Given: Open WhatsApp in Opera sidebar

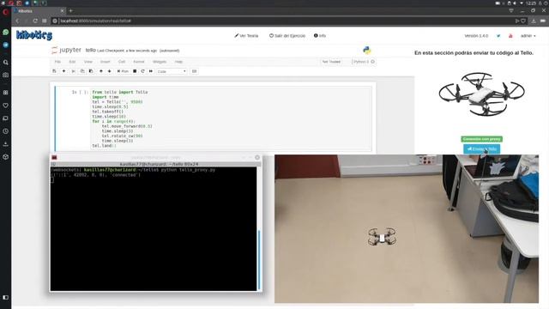Looking at the screenshot, I should 6,33.
